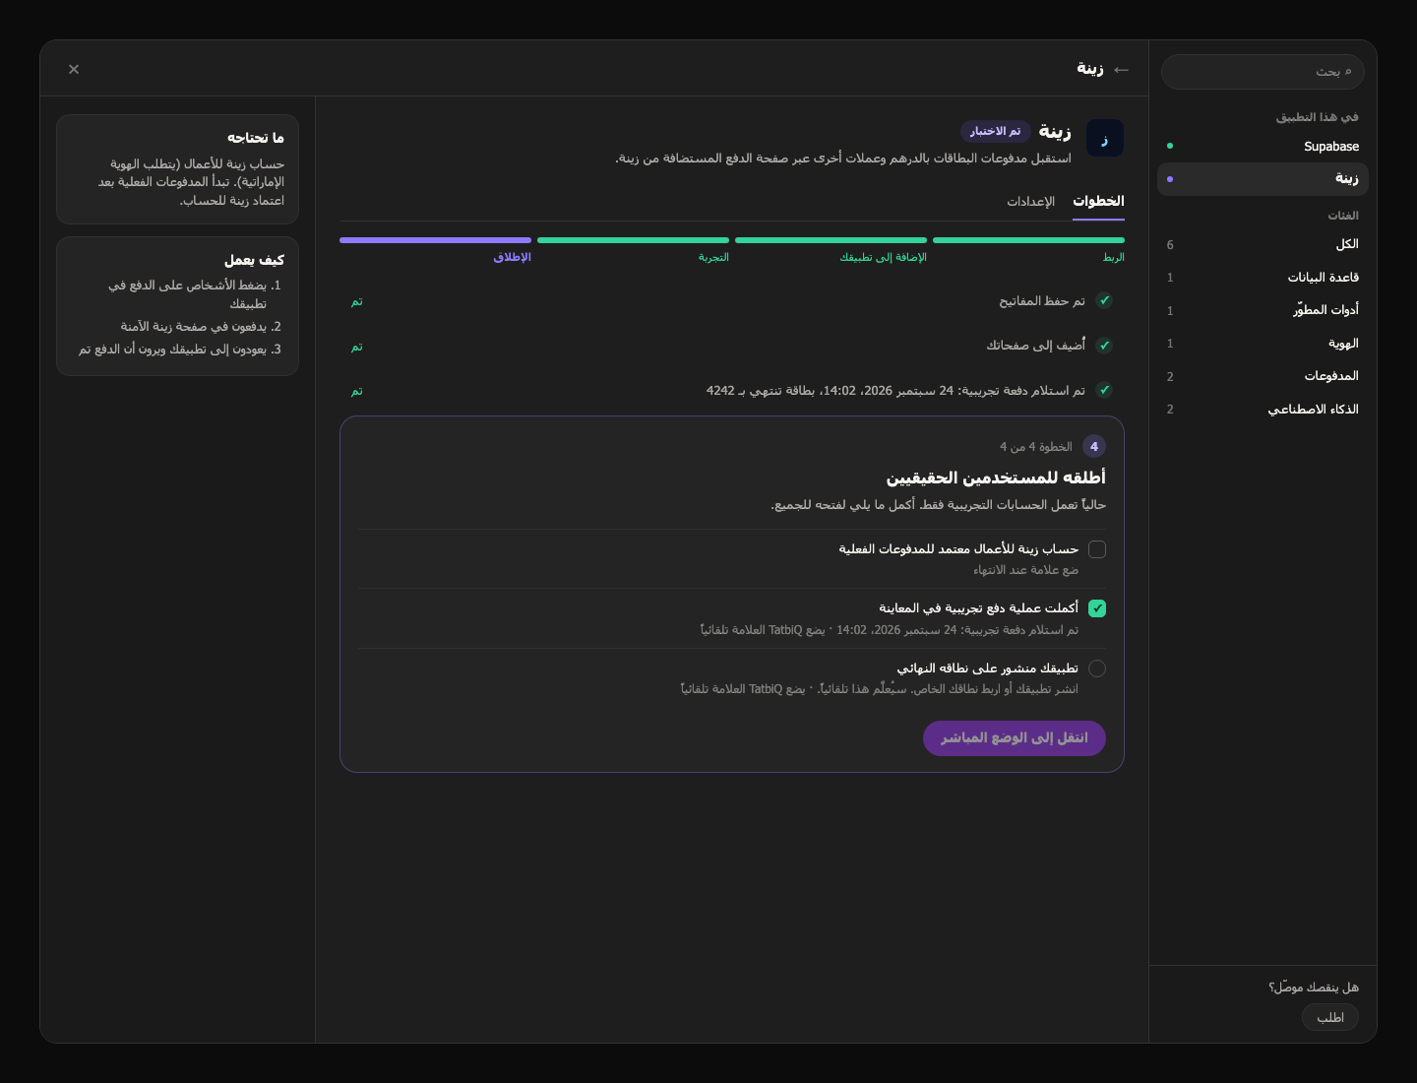Click the ما تحتاجه card heading

click(256, 139)
